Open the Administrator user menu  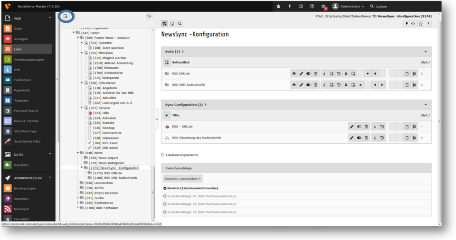[x=348, y=6]
